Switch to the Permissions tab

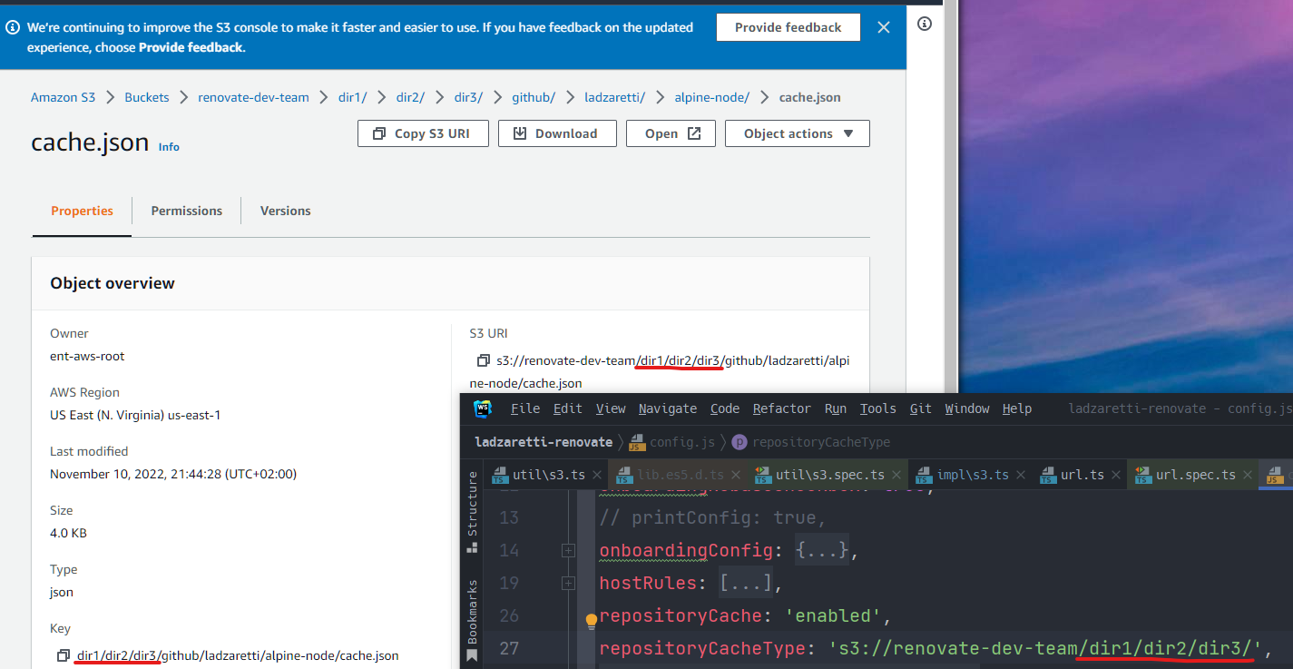point(186,211)
